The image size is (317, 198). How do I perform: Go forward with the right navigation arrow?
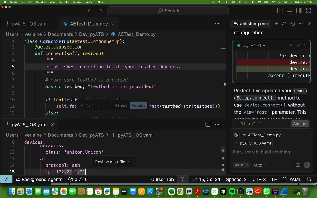100,11
